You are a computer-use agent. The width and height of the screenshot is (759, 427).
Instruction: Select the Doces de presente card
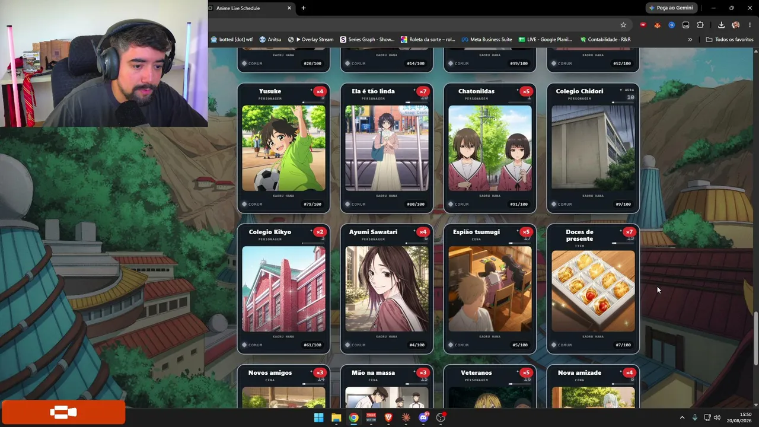tap(593, 289)
